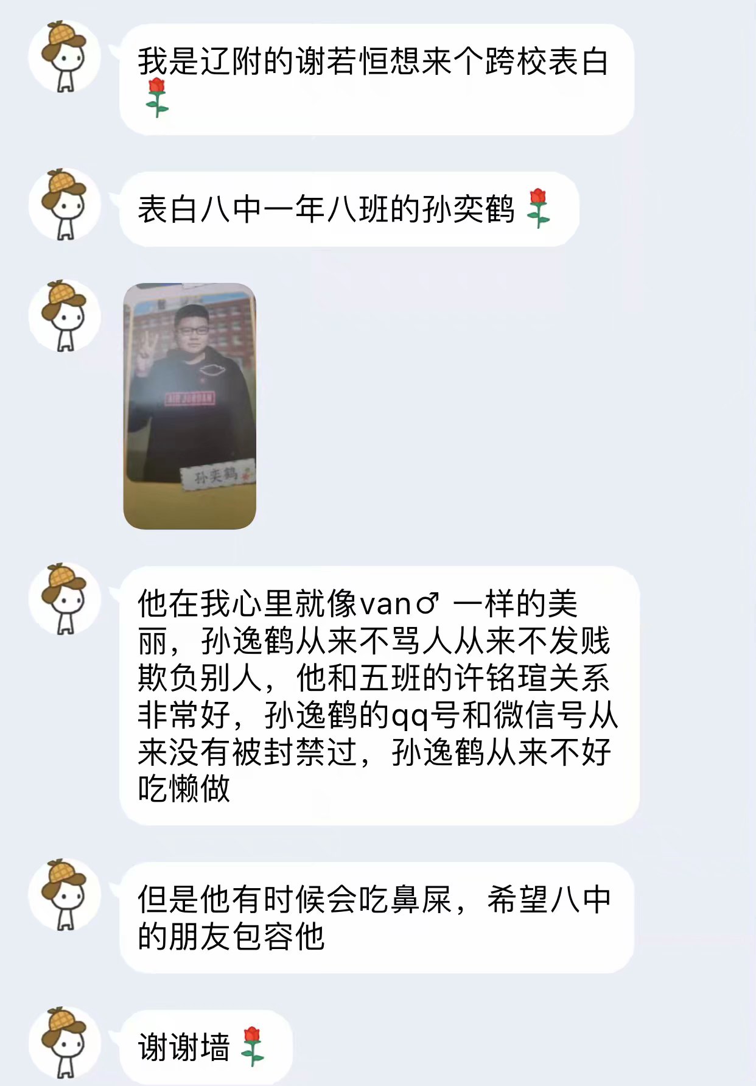The height and width of the screenshot is (1086, 756).
Task: Click the rose emoji after "谢谢墙"
Action: (x=252, y=1047)
